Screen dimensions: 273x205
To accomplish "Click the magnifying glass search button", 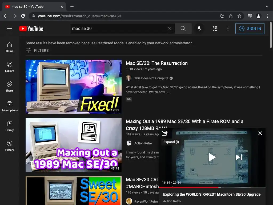I will tap(183, 28).
